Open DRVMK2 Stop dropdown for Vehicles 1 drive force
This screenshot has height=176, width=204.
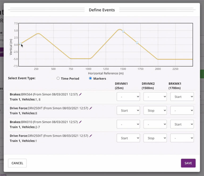click(x=155, y=138)
